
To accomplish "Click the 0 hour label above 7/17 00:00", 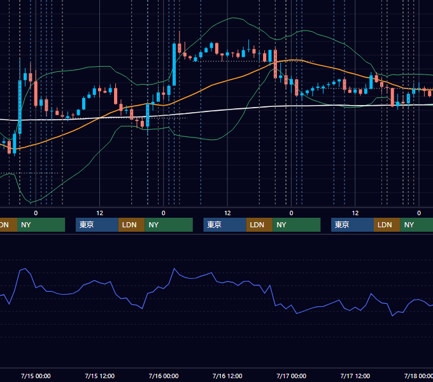I will (291, 213).
